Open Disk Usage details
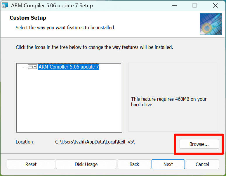Image resolution: width=226 pixels, height=176 pixels. [86, 164]
